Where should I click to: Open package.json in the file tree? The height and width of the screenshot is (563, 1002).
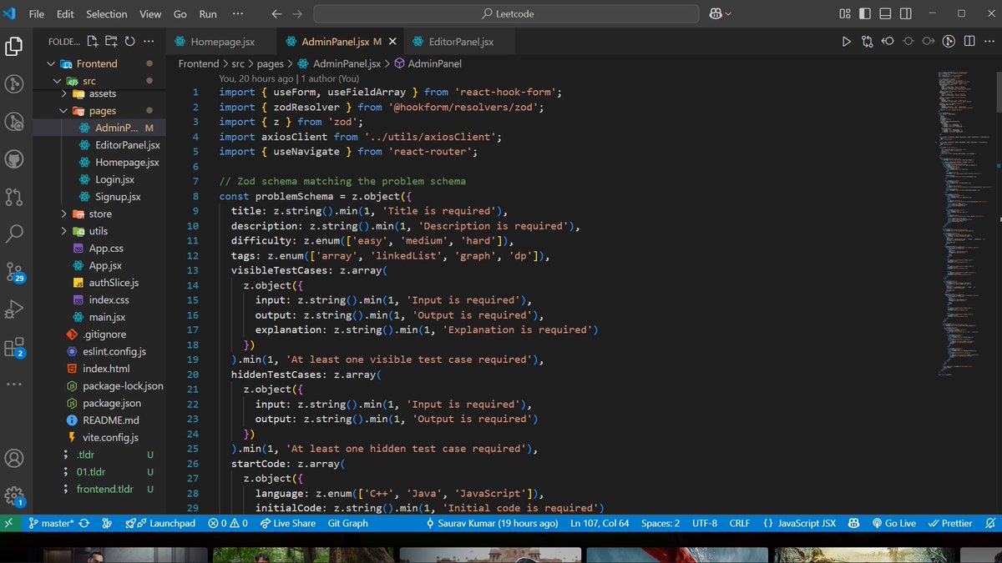pyautogui.click(x=112, y=403)
